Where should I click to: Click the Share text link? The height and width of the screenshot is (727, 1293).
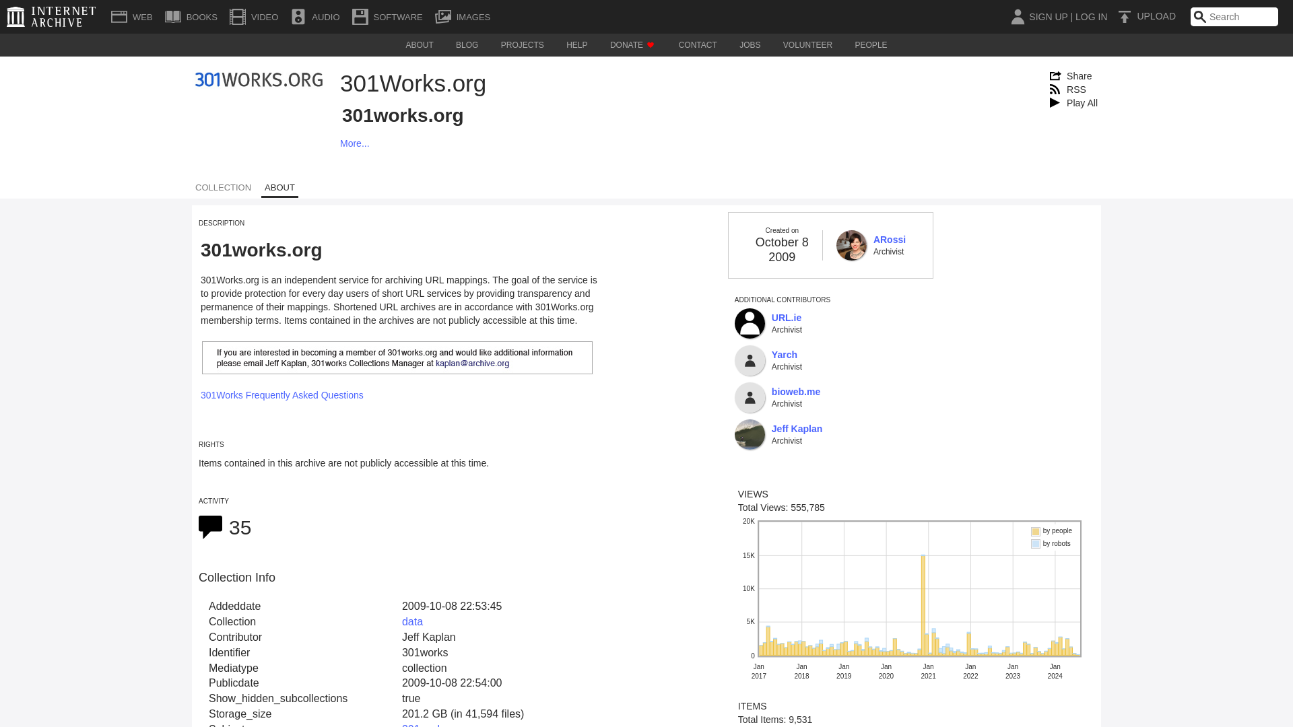[1079, 76]
